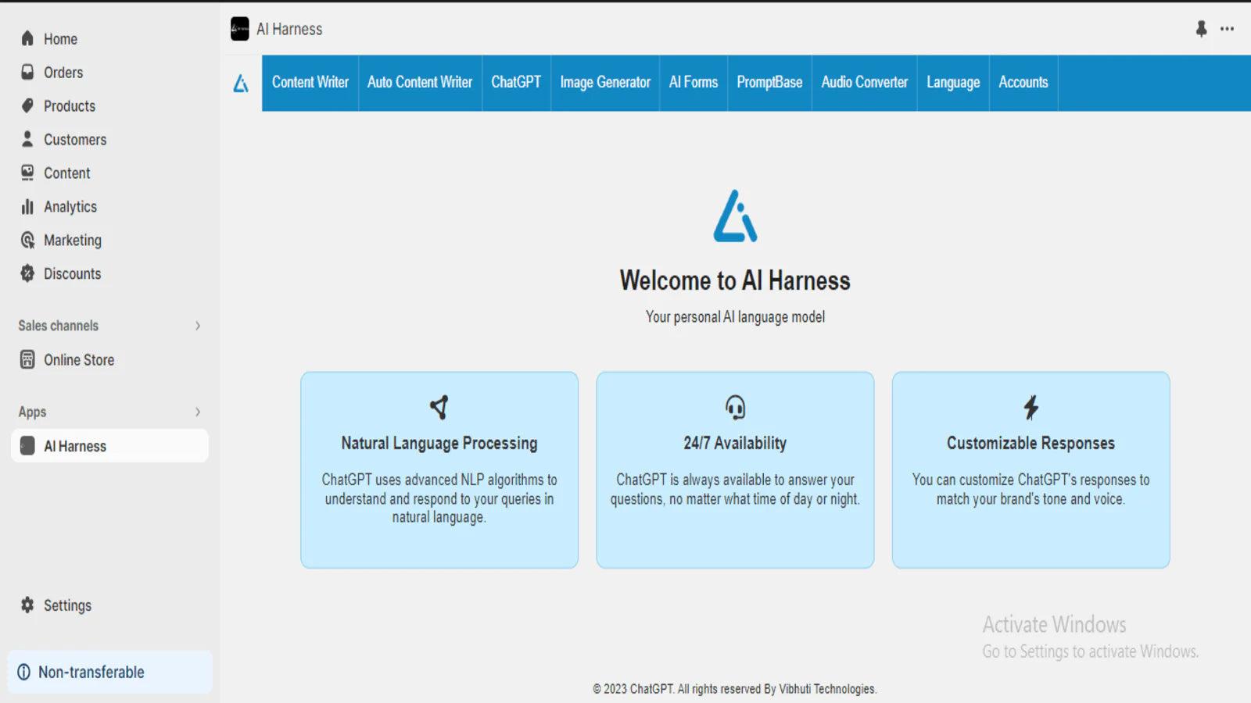The height and width of the screenshot is (703, 1251).
Task: Open the Customers section
Action: pyautogui.click(x=75, y=139)
